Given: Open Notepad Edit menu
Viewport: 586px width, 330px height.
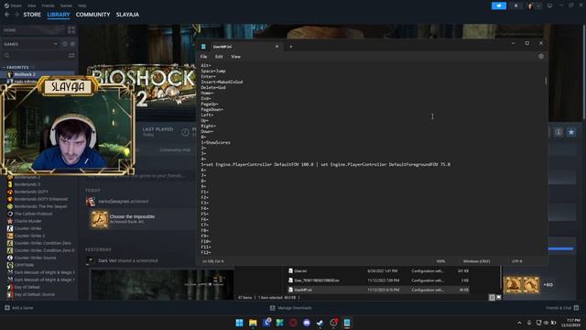Looking at the screenshot, I should (x=219, y=57).
